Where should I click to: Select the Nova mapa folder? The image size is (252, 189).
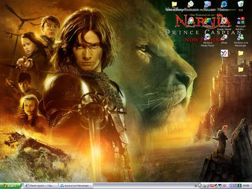click(x=241, y=72)
